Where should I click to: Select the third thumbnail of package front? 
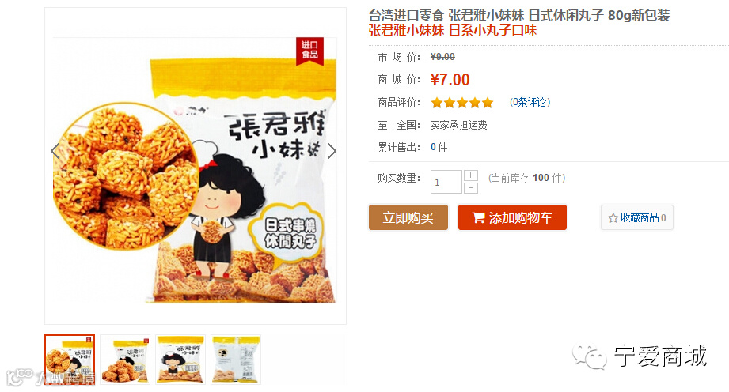tap(180, 359)
